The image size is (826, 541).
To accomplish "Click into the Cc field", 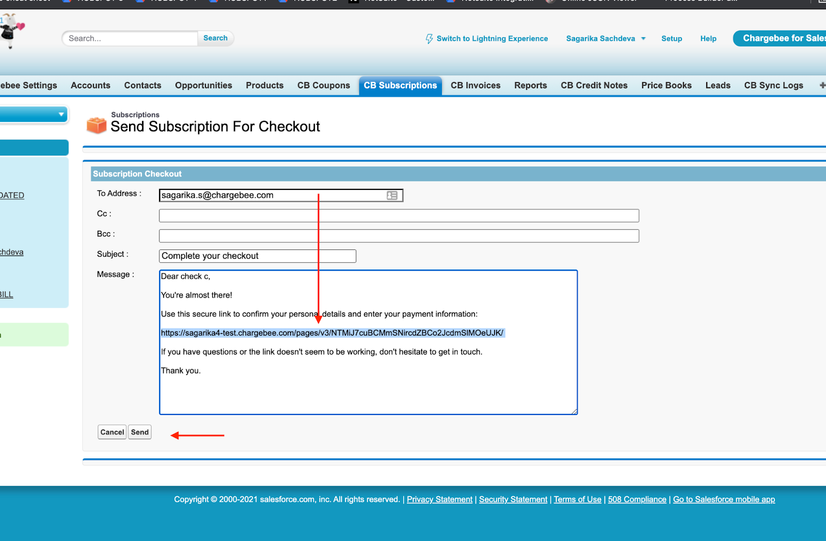I will [x=399, y=216].
